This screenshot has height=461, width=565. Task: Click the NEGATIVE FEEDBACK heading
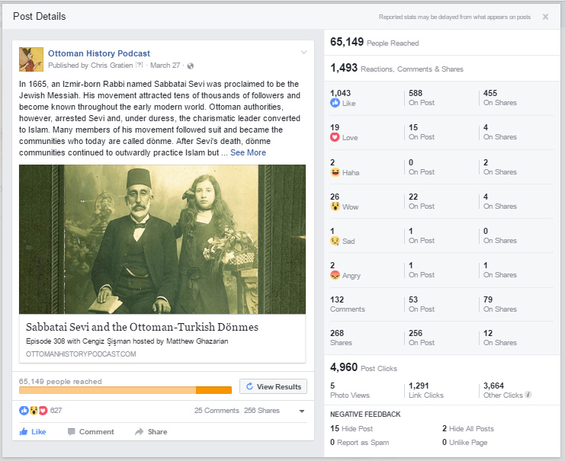(365, 415)
